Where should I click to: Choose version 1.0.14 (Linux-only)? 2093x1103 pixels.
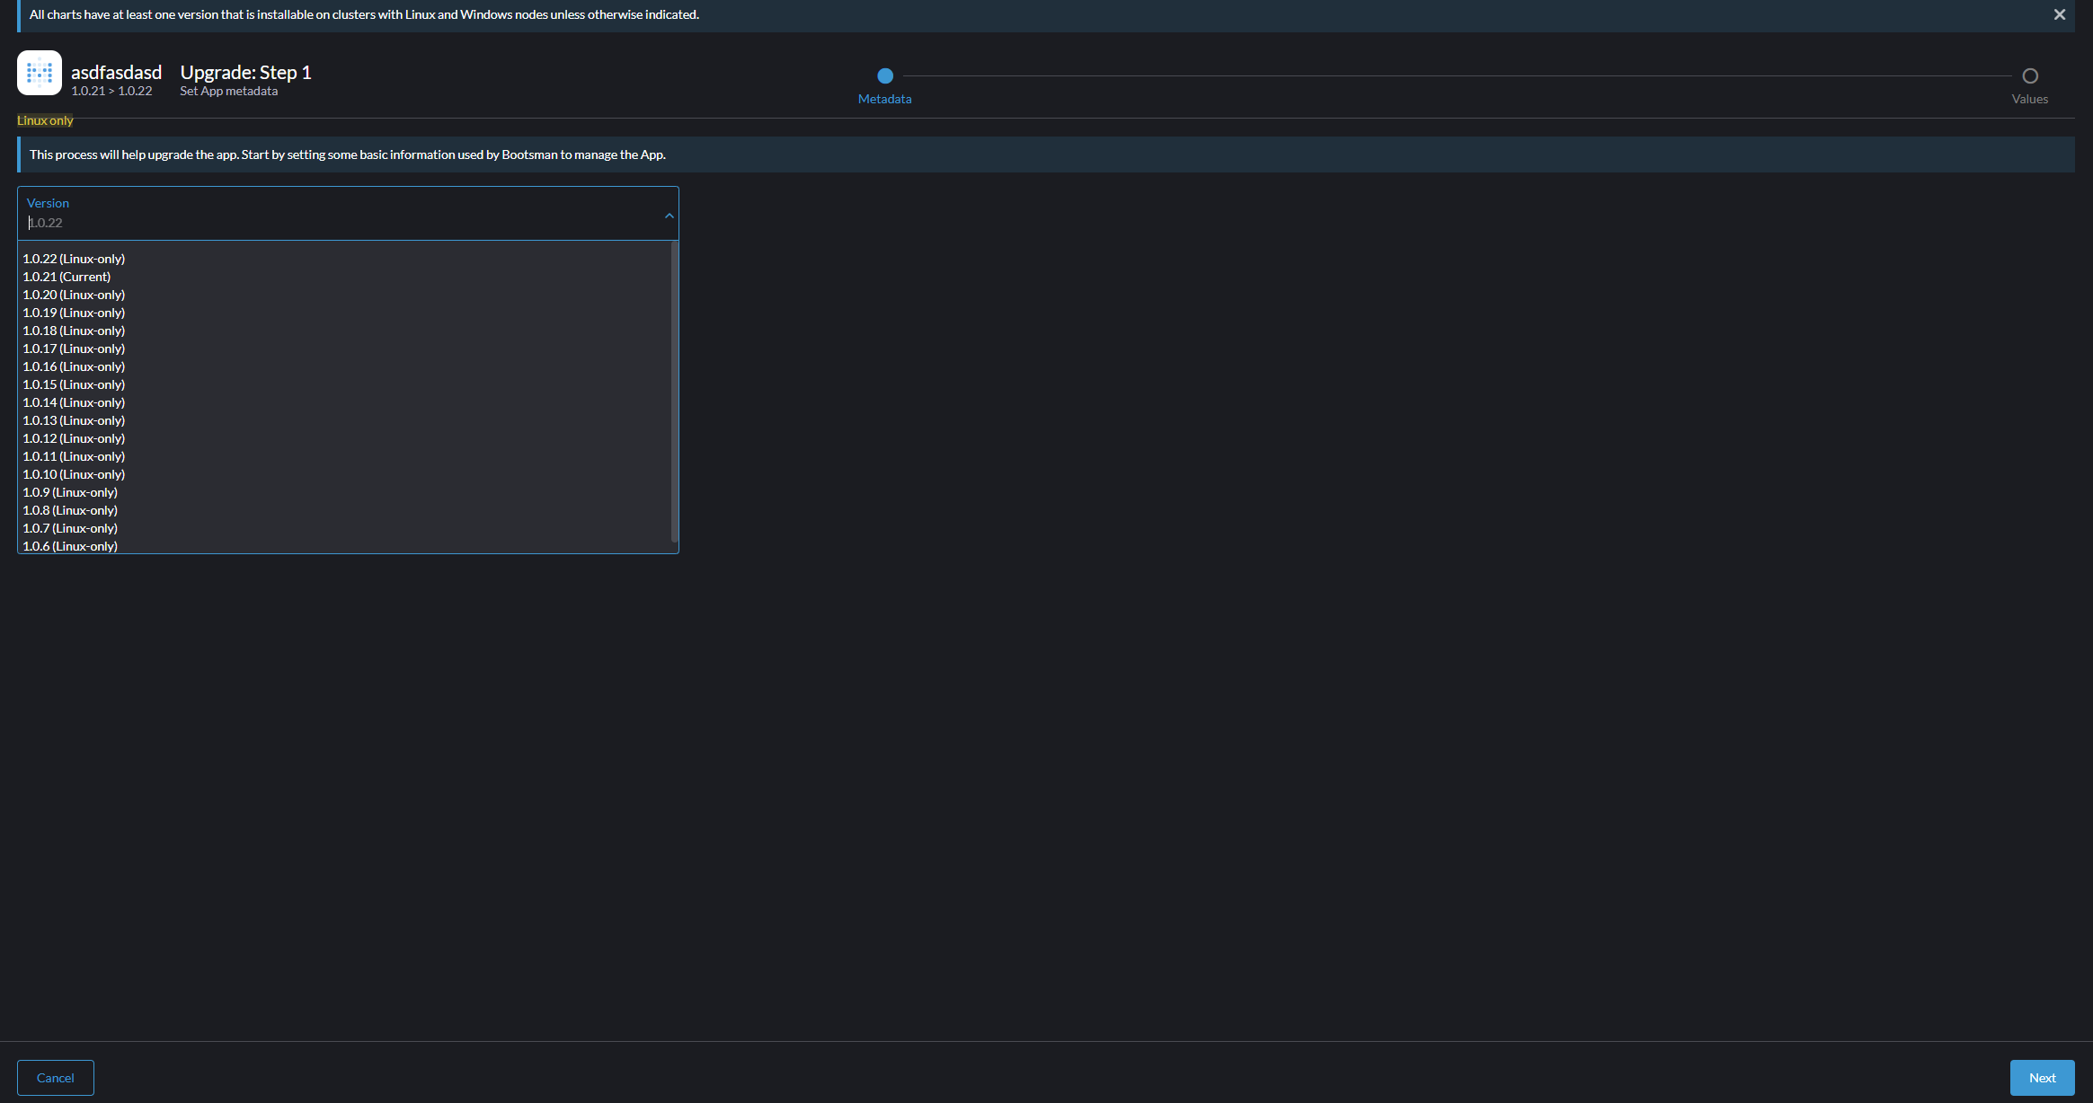(x=74, y=402)
